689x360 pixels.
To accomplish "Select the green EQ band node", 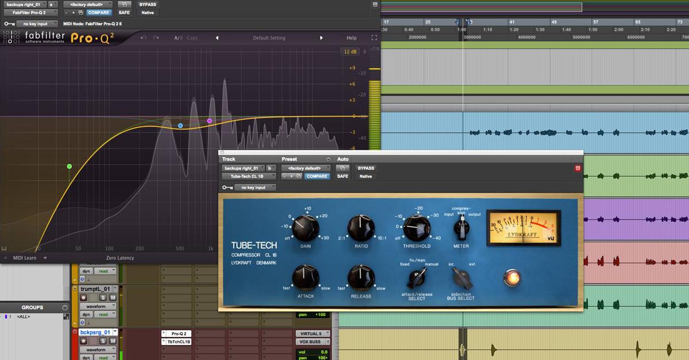I will point(69,166).
